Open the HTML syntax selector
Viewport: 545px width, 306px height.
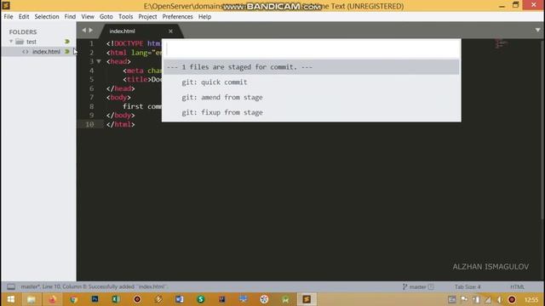click(x=517, y=287)
